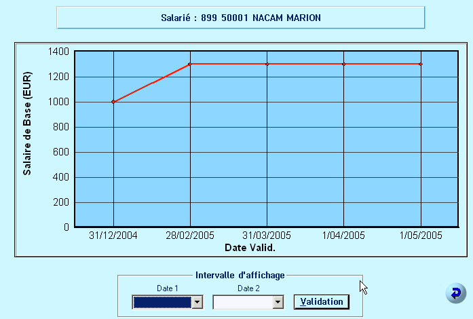Click the Salarié NACAM MARION header

pos(240,18)
